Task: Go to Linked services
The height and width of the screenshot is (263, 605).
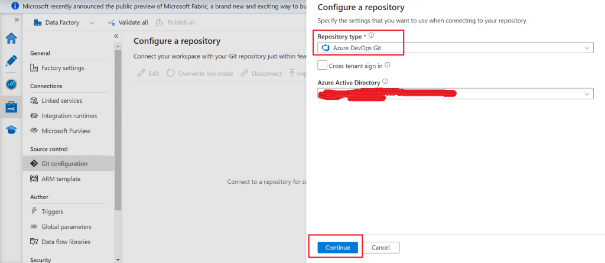Action: tap(61, 100)
